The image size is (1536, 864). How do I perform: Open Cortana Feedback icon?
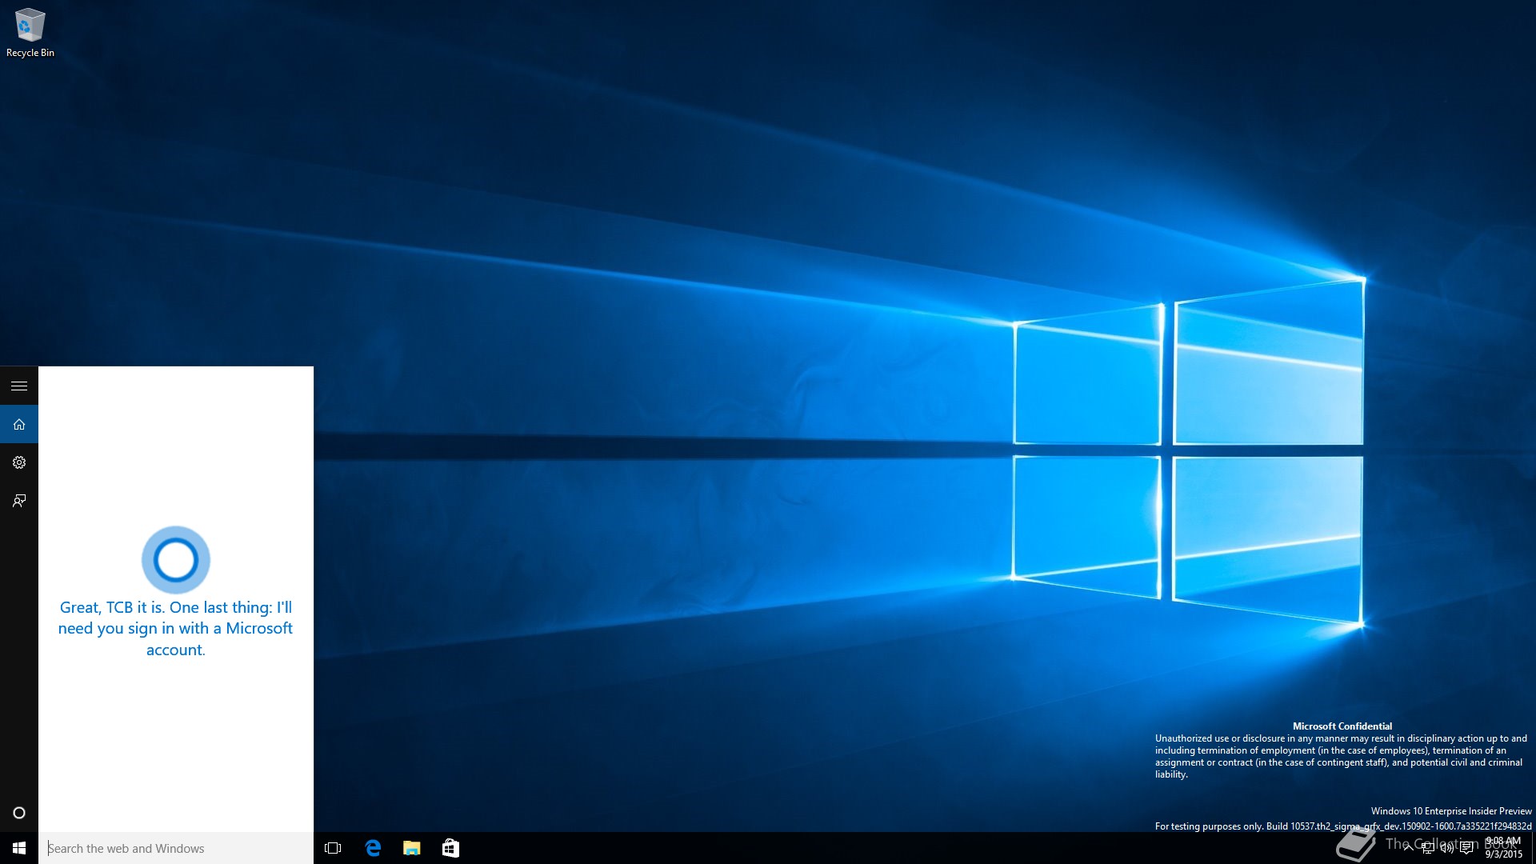(x=19, y=501)
